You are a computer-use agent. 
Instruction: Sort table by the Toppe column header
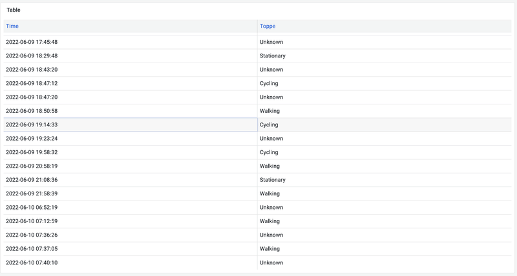268,26
